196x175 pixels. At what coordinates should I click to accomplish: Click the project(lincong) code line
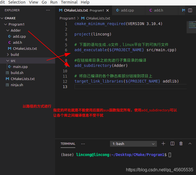pyautogui.click(x=93, y=34)
